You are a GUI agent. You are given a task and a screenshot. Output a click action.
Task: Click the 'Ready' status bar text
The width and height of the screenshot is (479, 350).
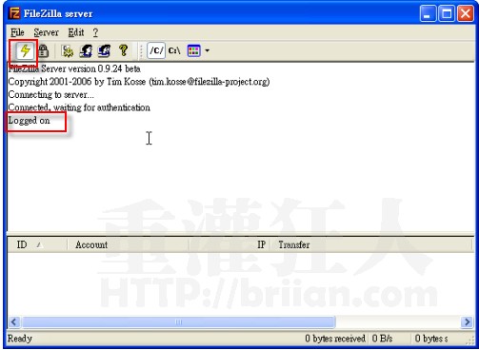(20, 339)
